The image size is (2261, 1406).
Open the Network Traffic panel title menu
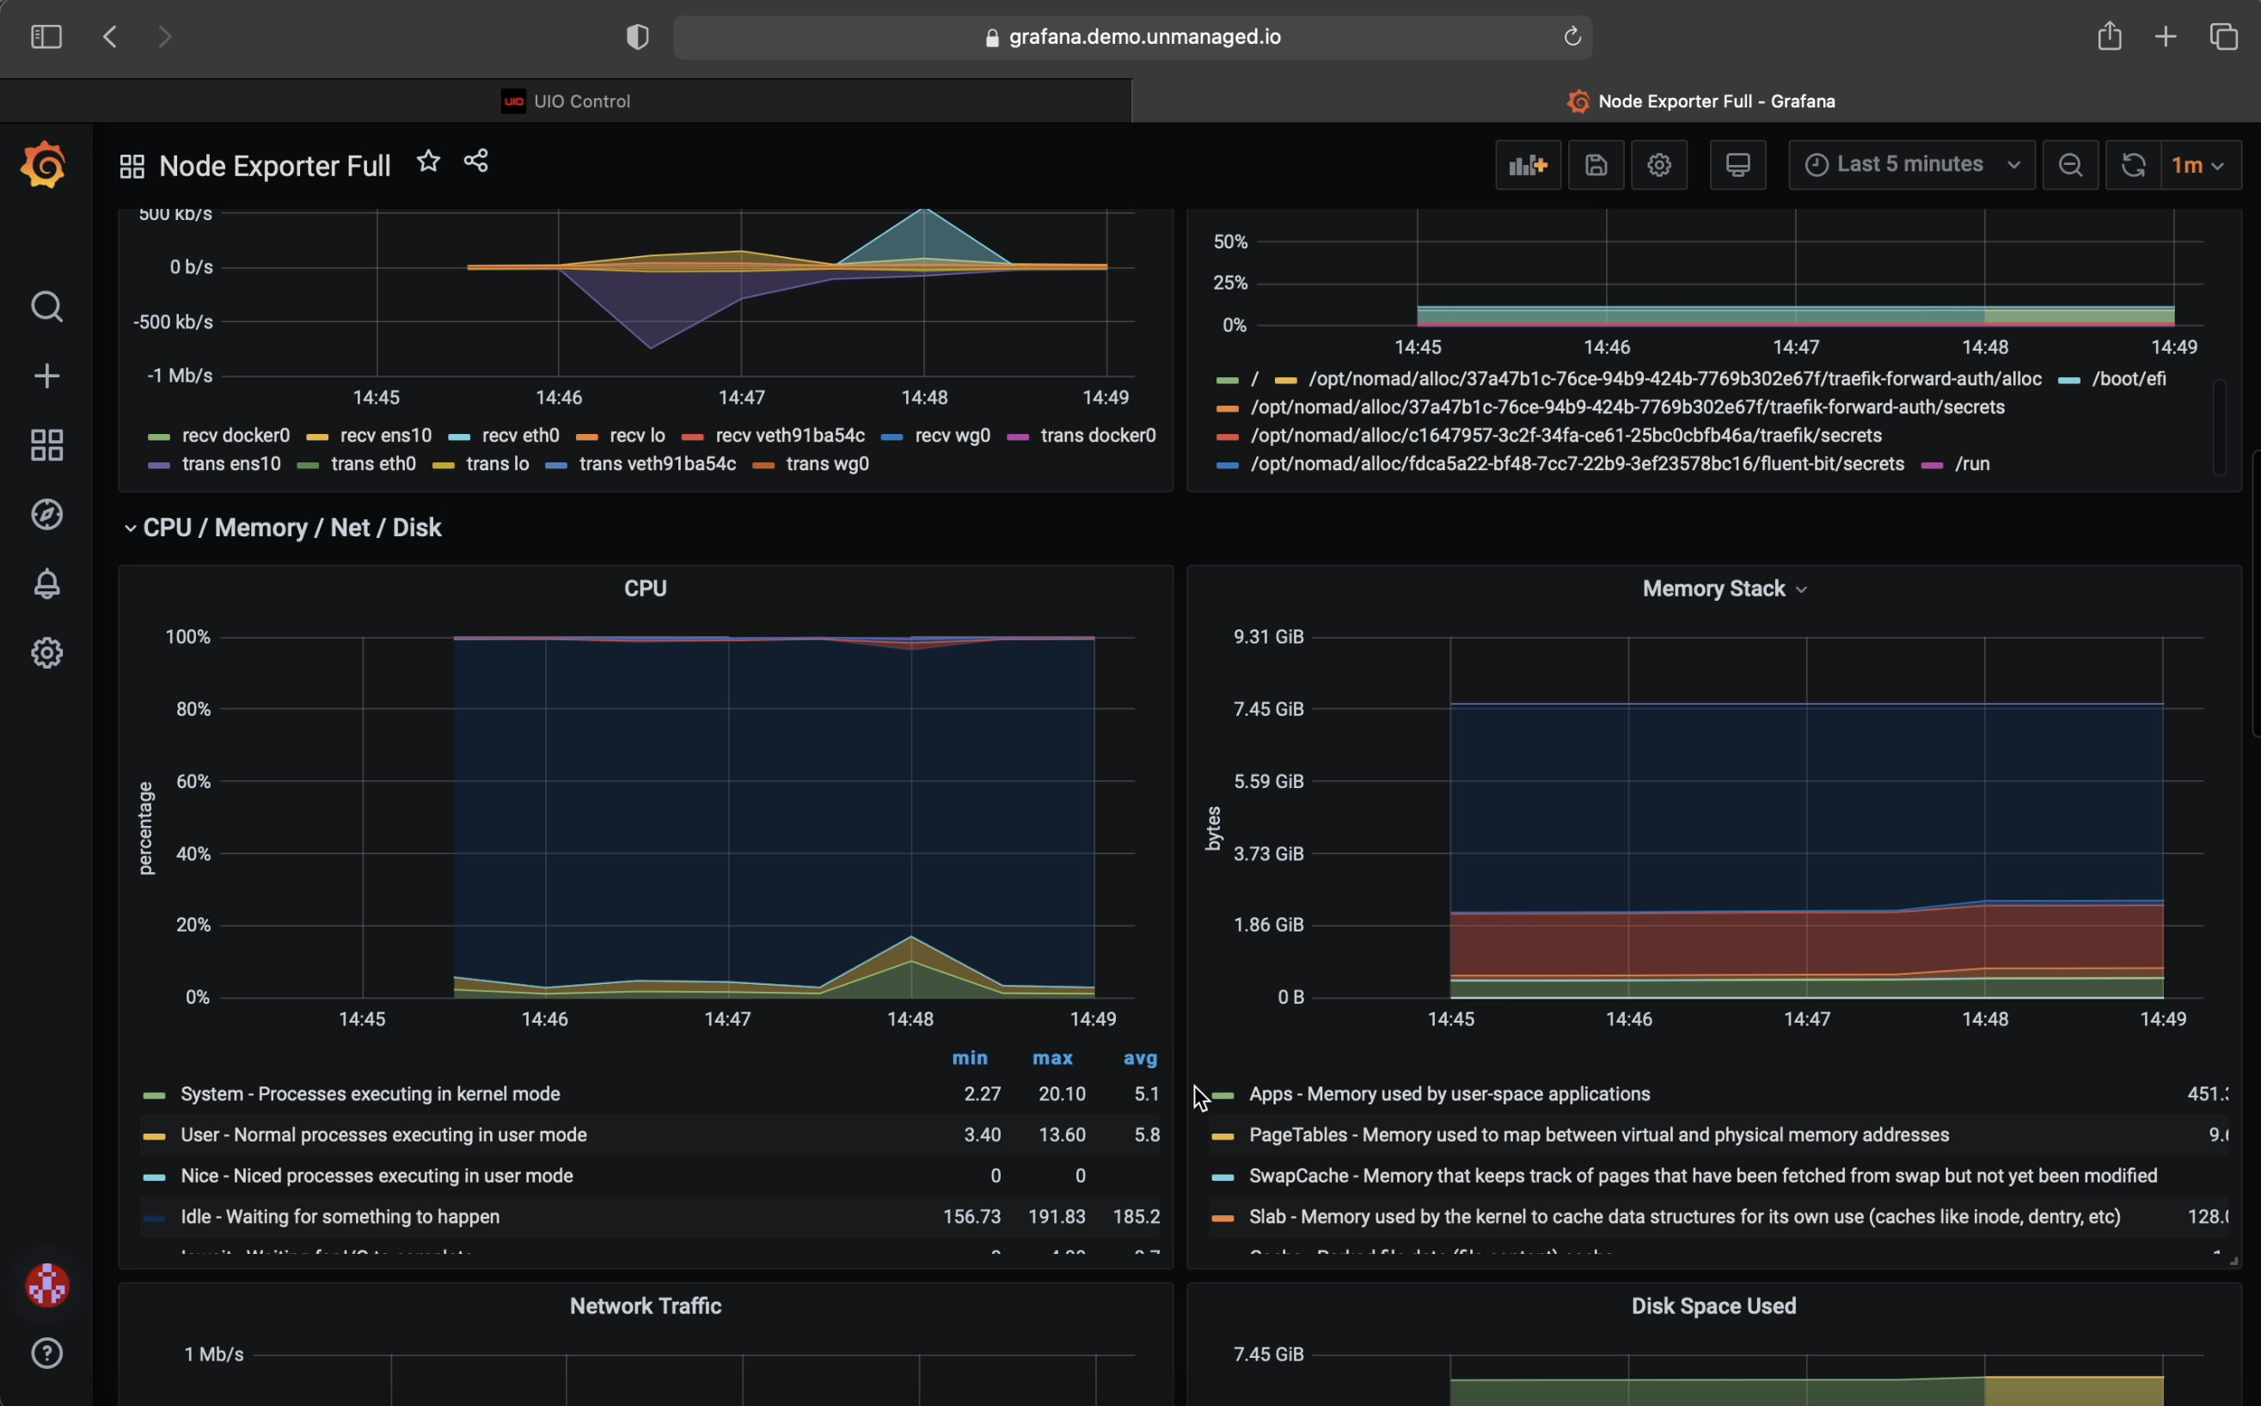coord(646,1305)
